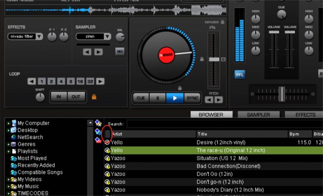Viewport: 323px width, 196px height.
Task: Click the red vinyl label on turntable
Action: (166, 55)
